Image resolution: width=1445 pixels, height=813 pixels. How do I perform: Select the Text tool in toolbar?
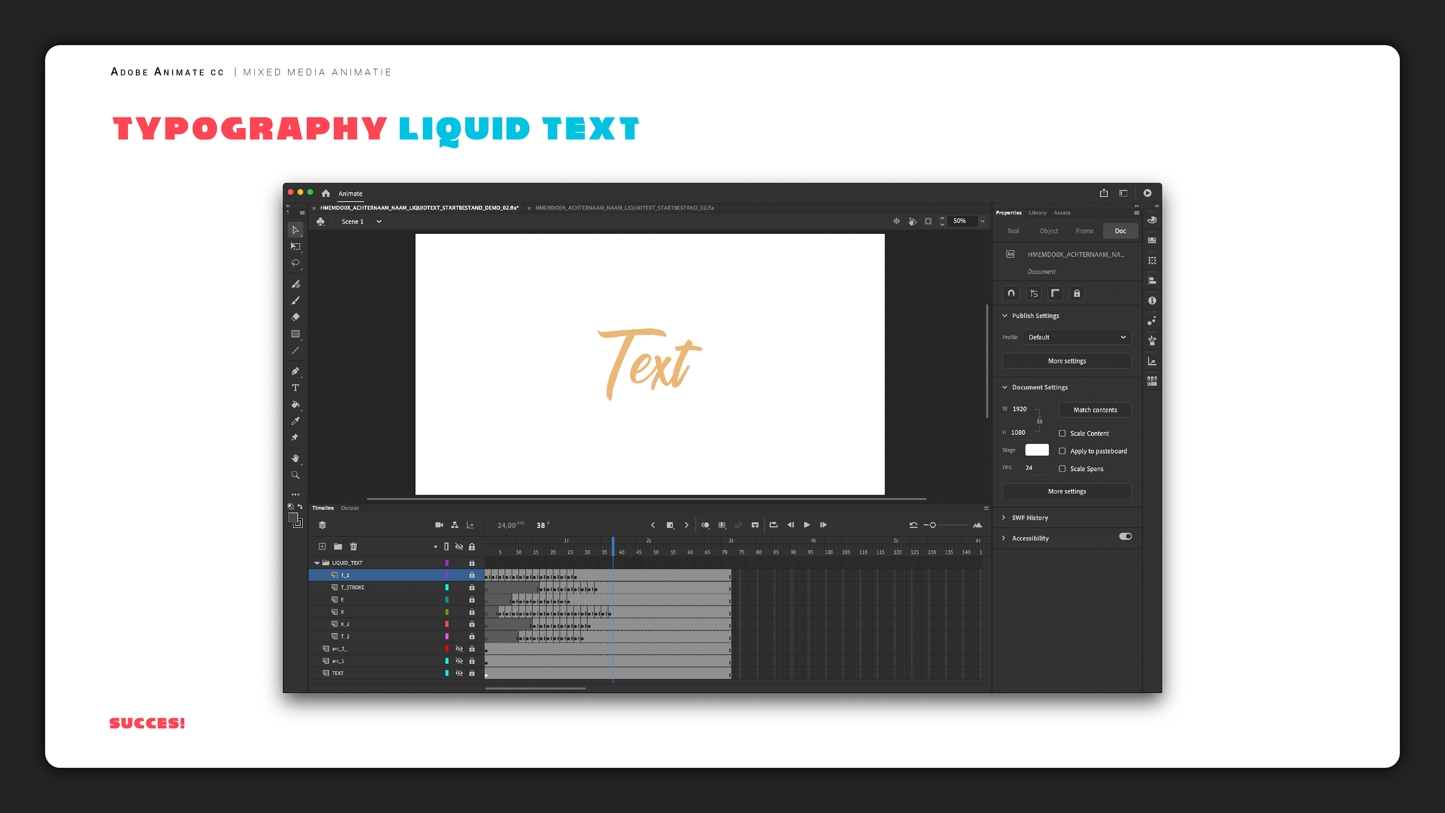click(295, 388)
